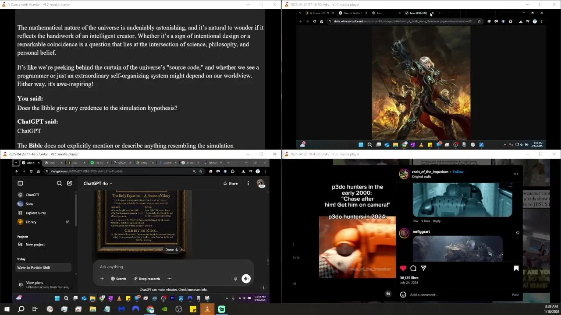Screen dimensions: 561x315
Task: Open the three-dot more tools in the prompt box
Action: [169, 279]
